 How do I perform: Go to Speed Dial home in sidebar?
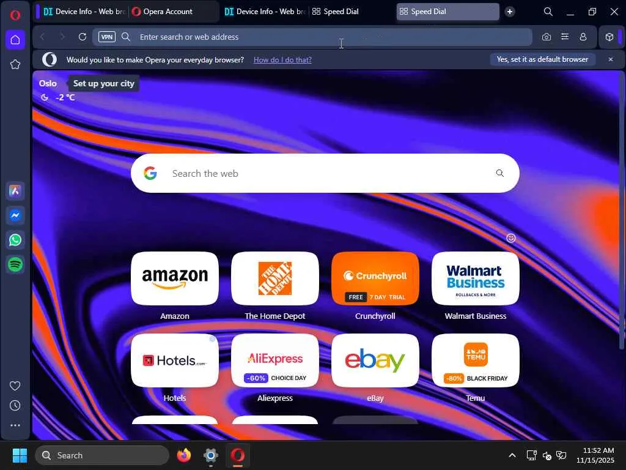[x=15, y=40]
